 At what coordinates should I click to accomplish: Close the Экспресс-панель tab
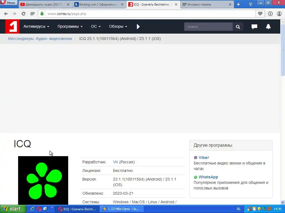[230, 4]
